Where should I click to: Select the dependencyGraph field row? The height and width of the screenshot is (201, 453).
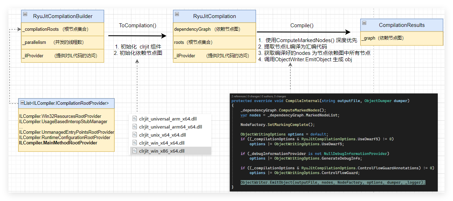[x=214, y=29]
